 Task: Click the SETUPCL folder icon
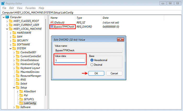(x=21, y=99)
